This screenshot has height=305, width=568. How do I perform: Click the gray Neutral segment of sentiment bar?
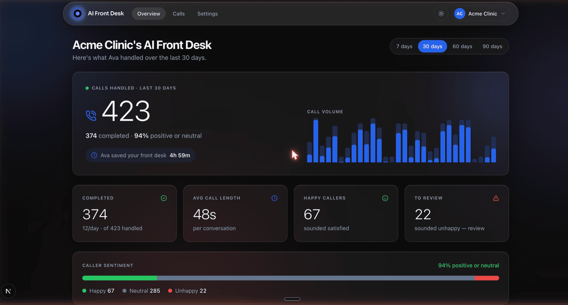click(316, 278)
